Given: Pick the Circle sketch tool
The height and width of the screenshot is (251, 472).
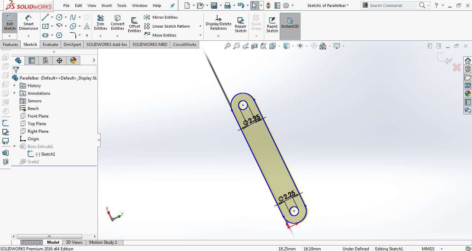Looking at the screenshot, I should pyautogui.click(x=59, y=17).
